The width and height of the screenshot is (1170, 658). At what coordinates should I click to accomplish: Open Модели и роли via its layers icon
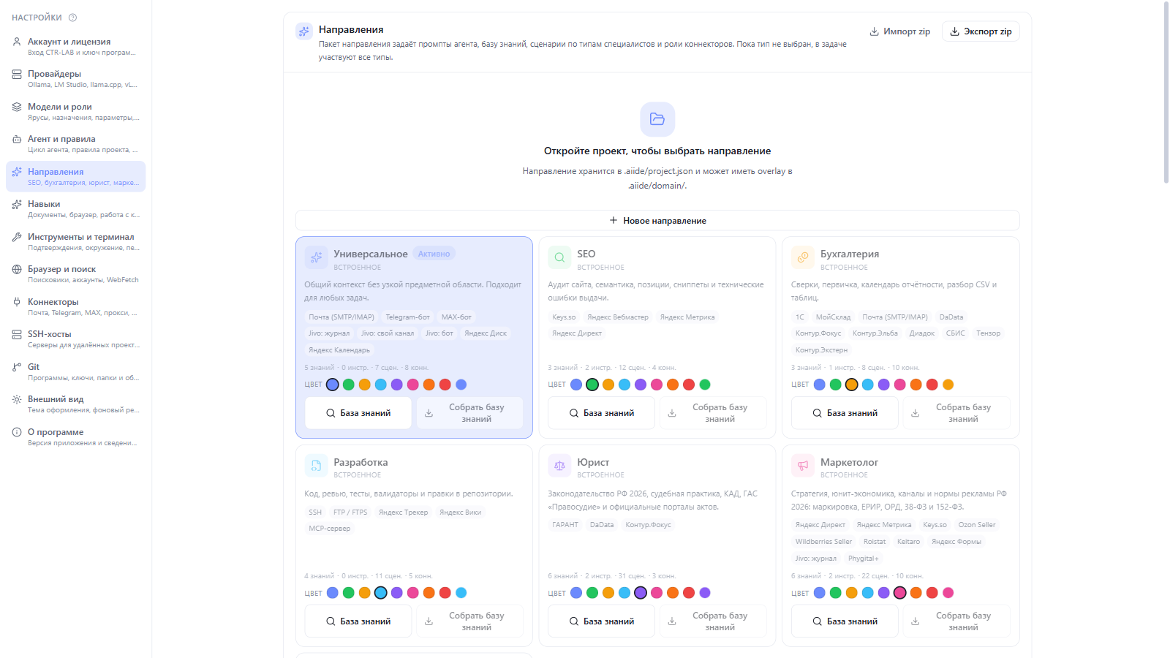[17, 107]
